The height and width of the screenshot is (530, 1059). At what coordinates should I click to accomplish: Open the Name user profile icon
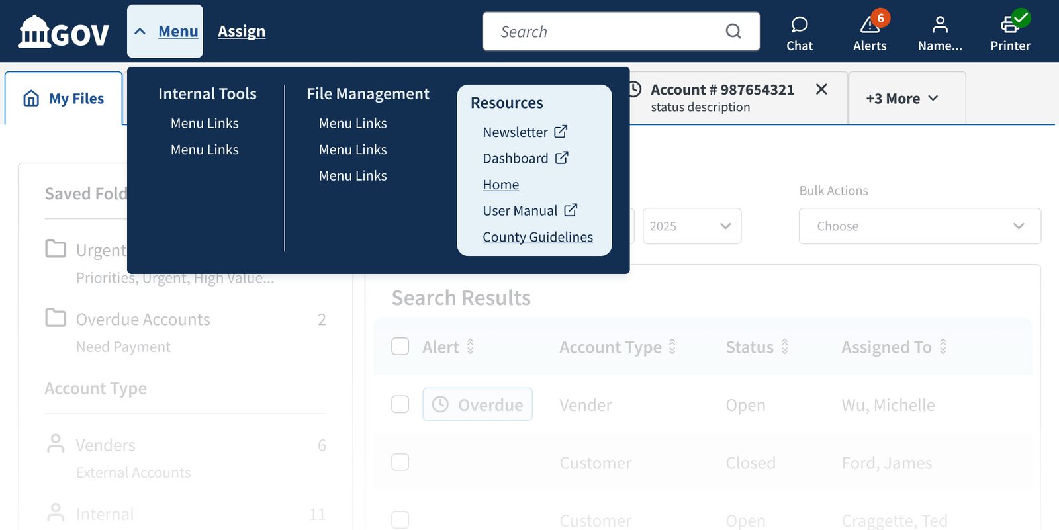click(940, 25)
